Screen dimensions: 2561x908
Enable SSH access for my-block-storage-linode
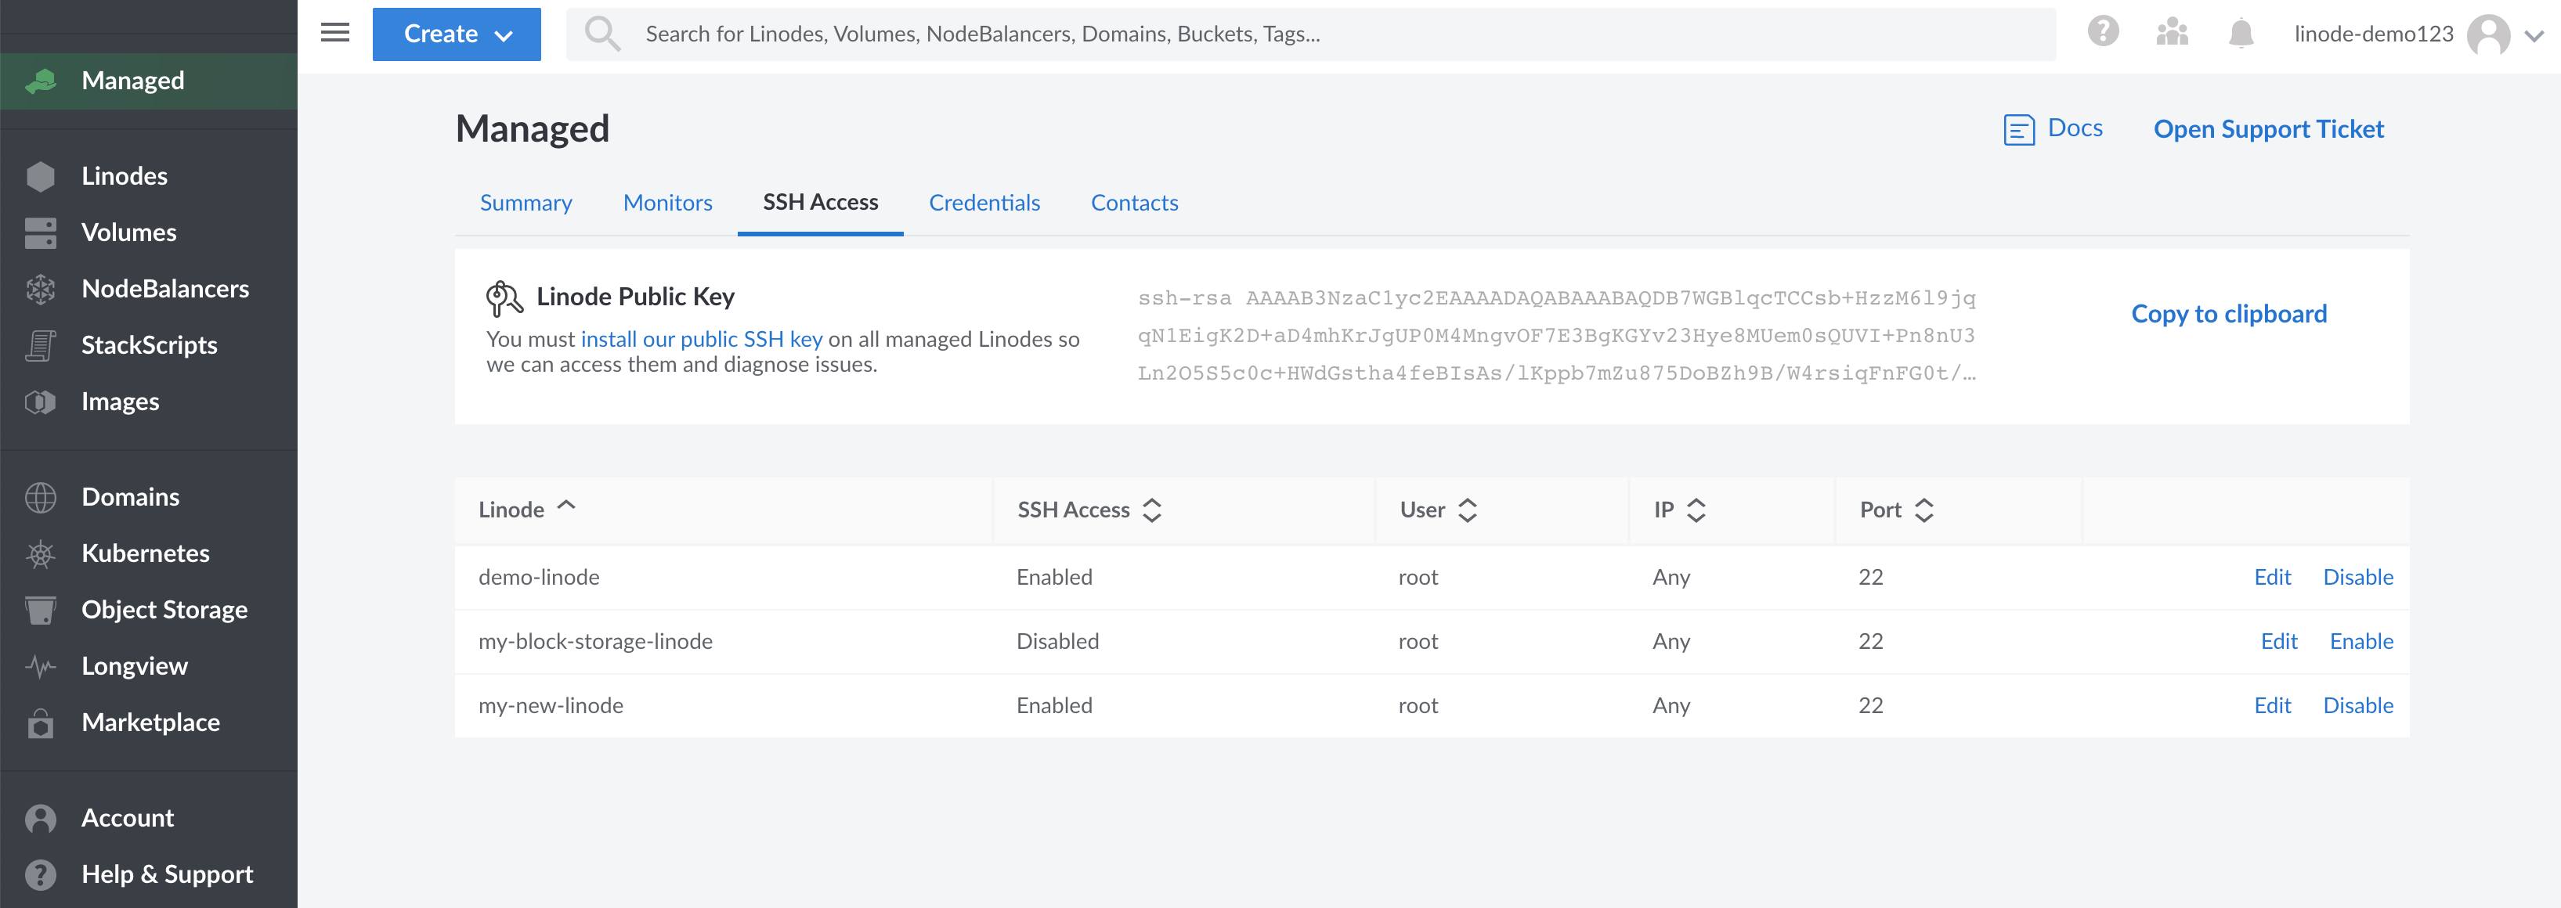(2361, 641)
